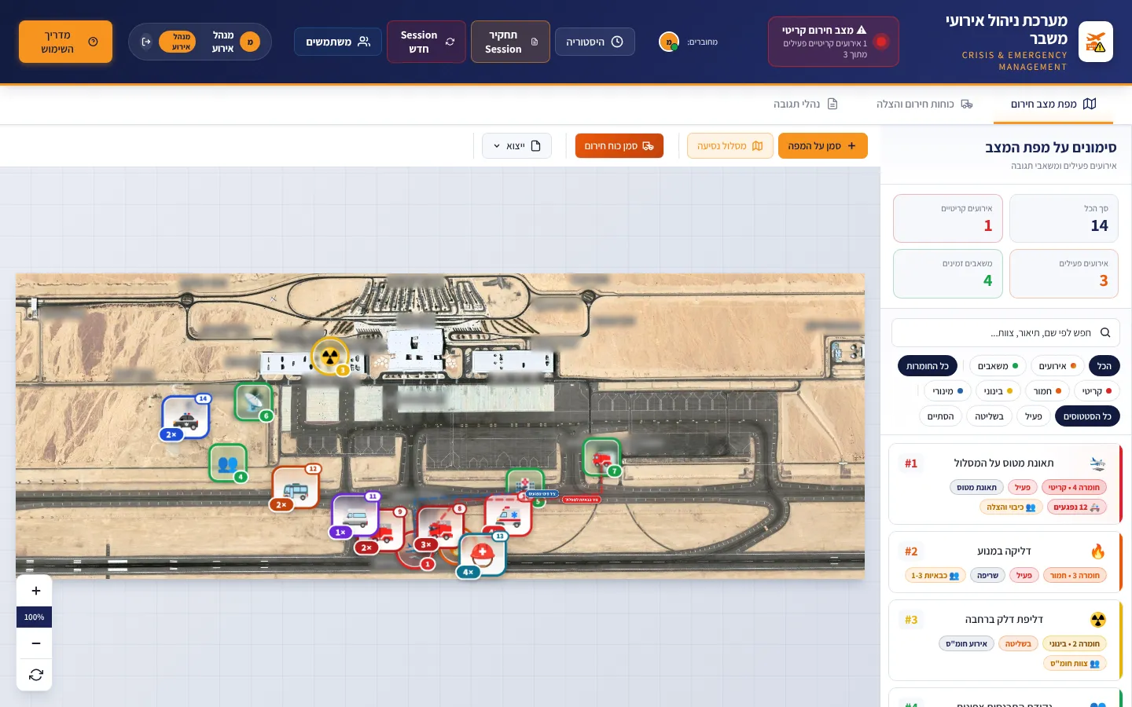Click the fire truck marker number 8

[441, 529]
